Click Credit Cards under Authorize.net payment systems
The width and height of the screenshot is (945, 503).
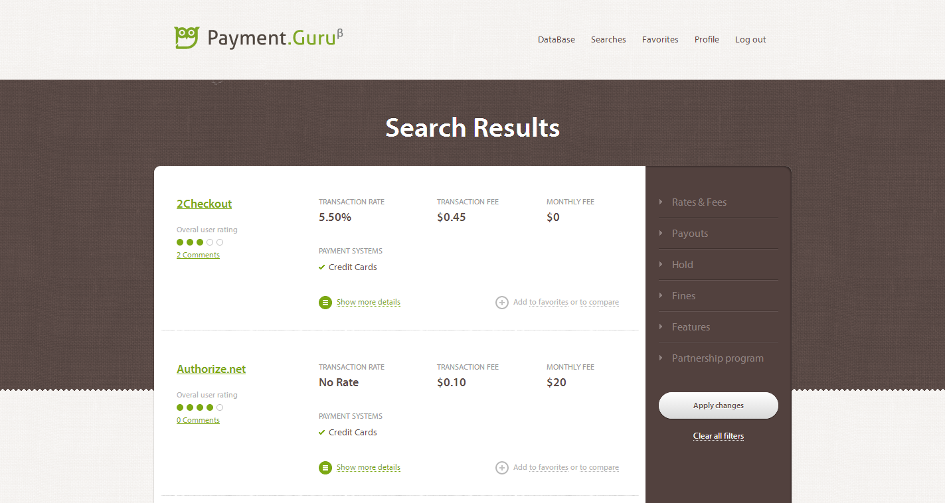click(353, 432)
